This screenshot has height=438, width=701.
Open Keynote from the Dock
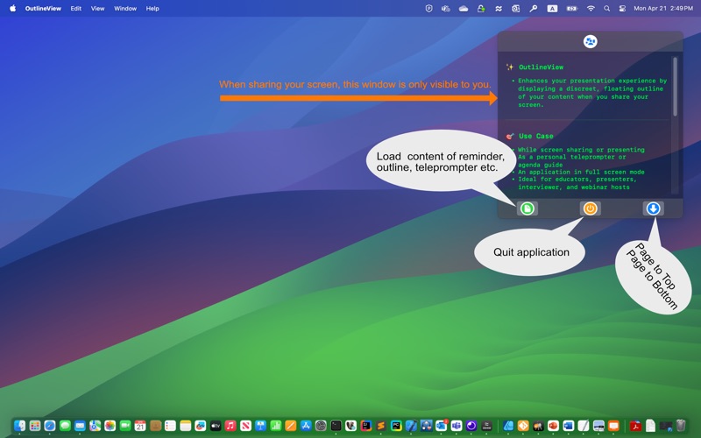pyautogui.click(x=260, y=426)
